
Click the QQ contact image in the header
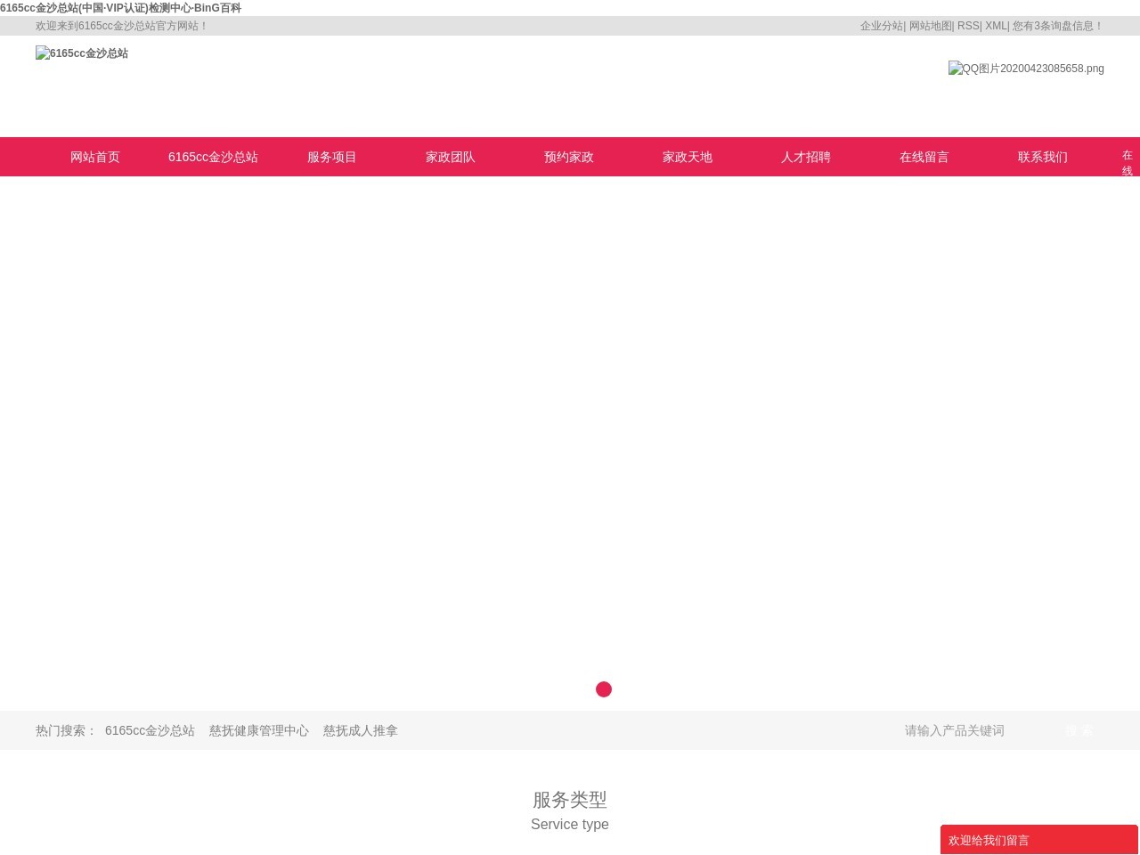(x=1026, y=69)
